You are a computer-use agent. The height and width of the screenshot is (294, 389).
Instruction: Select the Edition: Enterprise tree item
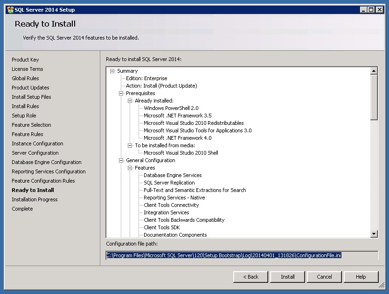[146, 78]
